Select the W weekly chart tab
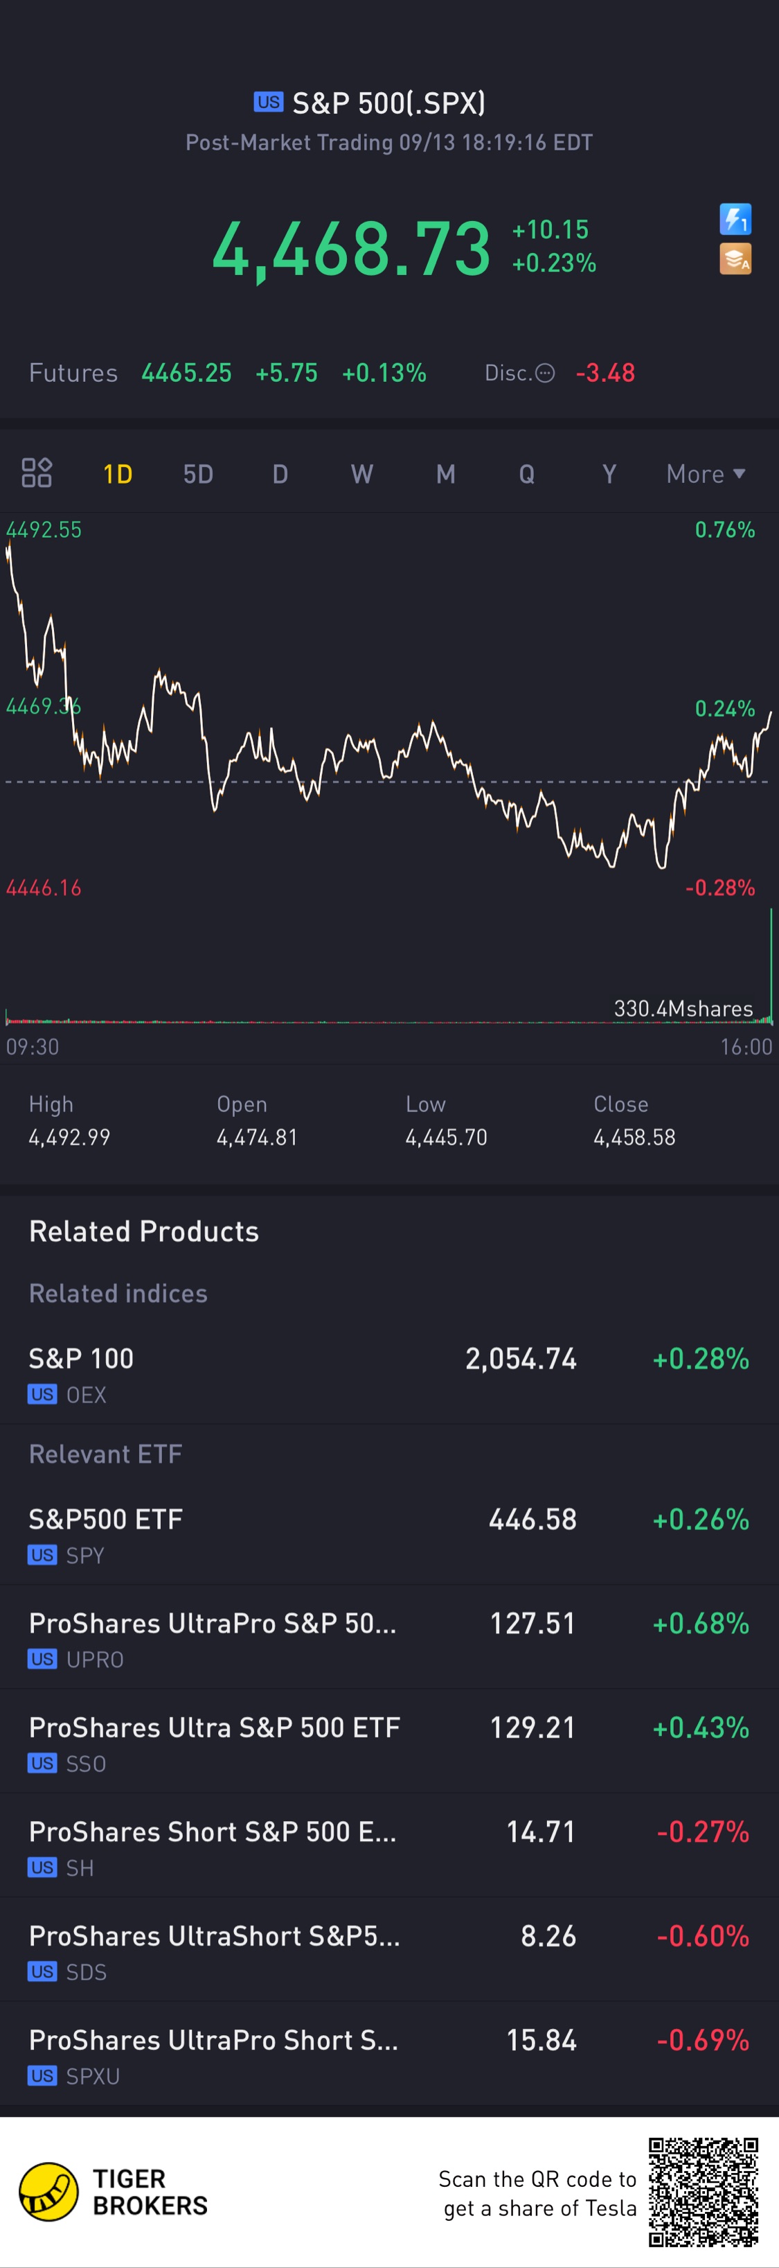This screenshot has height=2268, width=779. pyautogui.click(x=361, y=475)
